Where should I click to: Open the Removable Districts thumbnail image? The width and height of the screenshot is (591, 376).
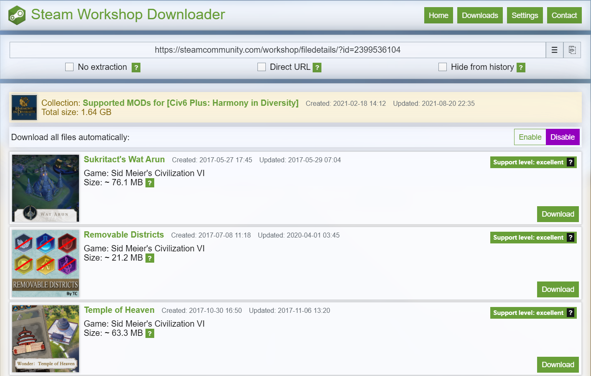click(x=46, y=263)
